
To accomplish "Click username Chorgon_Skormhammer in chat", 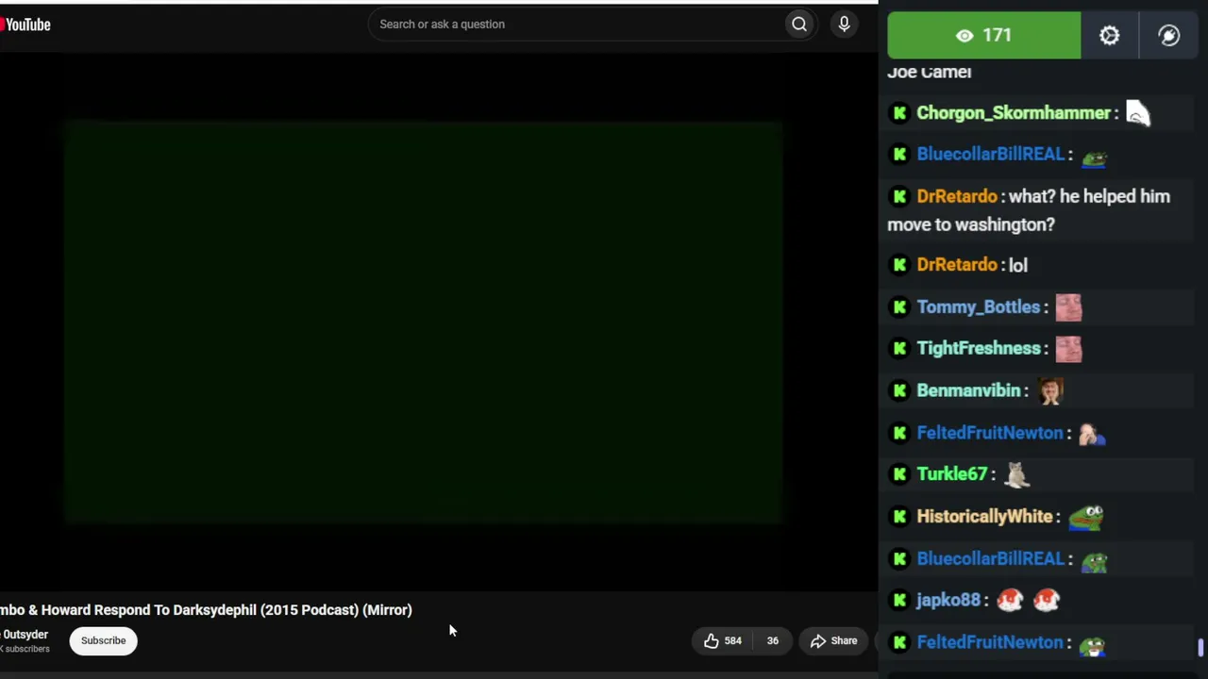I will click(x=1014, y=113).
